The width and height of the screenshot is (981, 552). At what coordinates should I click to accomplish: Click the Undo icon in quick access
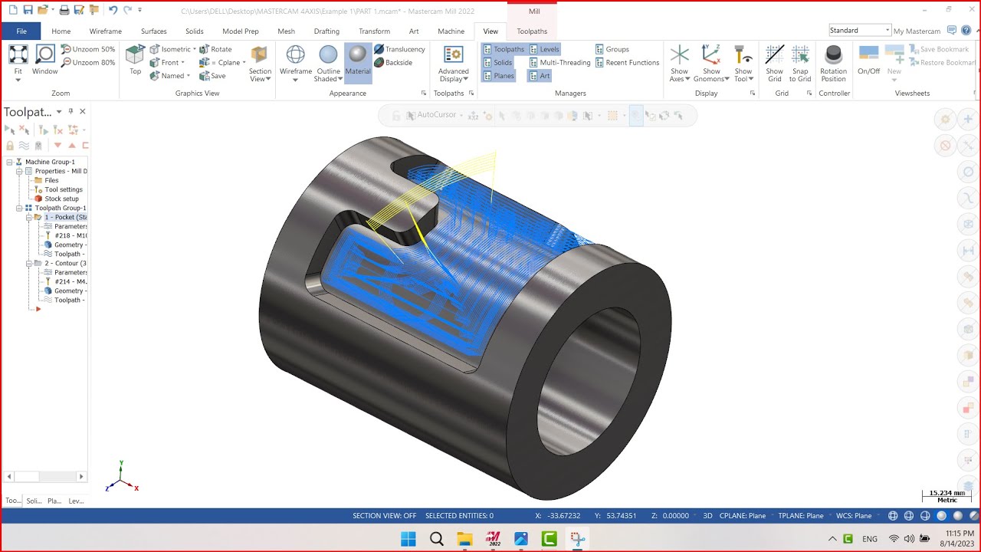(113, 10)
